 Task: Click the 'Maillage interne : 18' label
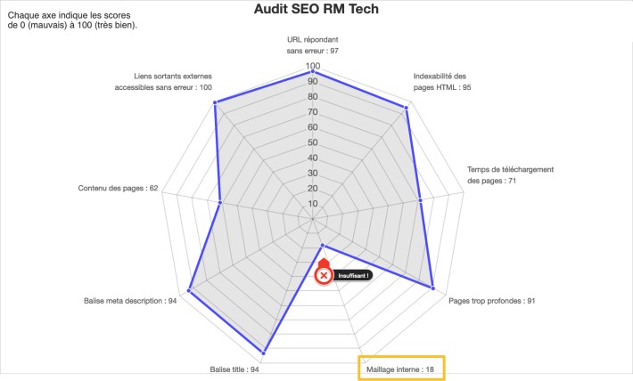coord(400,367)
